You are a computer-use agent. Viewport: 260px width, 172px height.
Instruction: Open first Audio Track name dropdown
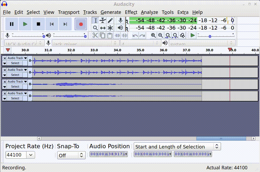coord(17,58)
